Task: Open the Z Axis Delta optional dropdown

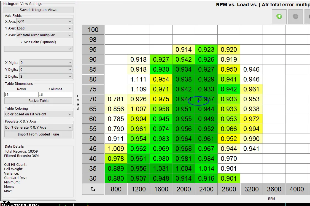Action: (38, 49)
